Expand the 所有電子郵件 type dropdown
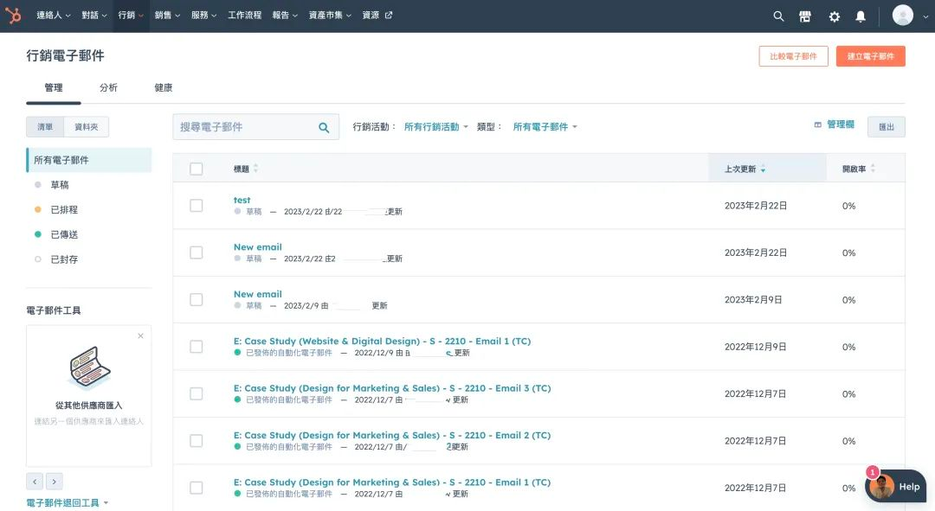This screenshot has width=935, height=511. (545, 127)
